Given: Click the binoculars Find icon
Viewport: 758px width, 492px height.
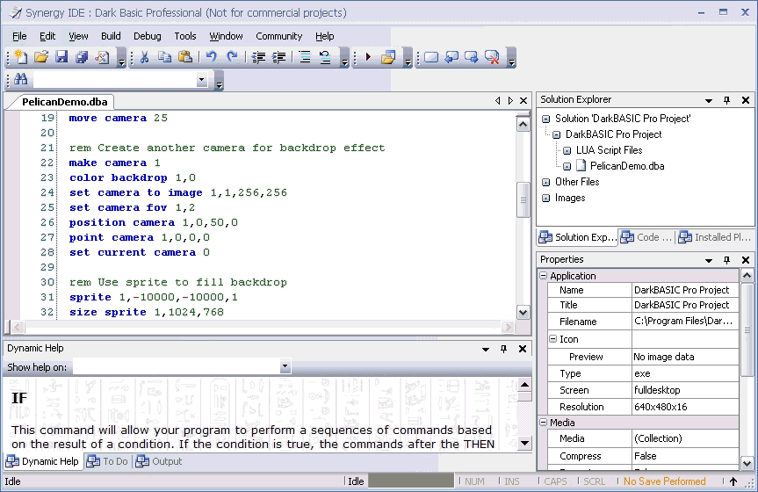Looking at the screenshot, I should [21, 80].
